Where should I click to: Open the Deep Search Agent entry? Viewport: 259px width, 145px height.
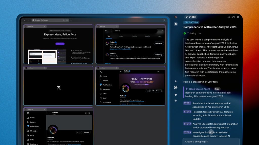199,89
